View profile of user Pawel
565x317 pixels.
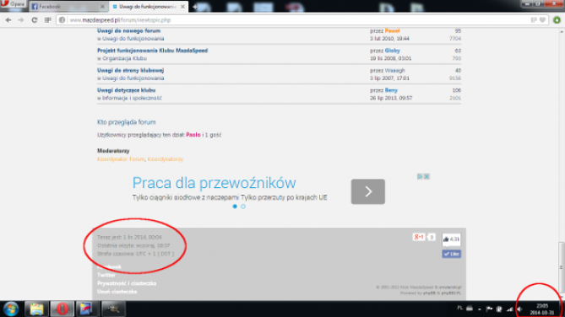[x=392, y=31]
